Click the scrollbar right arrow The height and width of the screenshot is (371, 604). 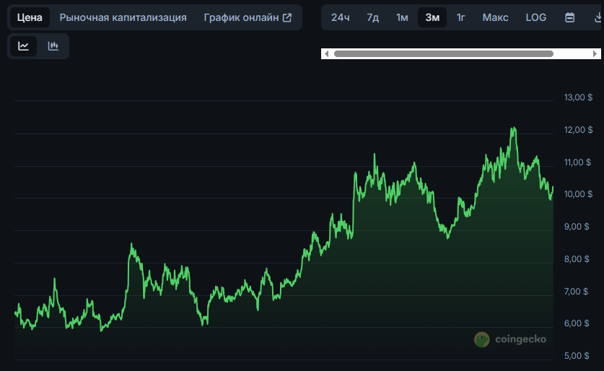pyautogui.click(x=595, y=54)
